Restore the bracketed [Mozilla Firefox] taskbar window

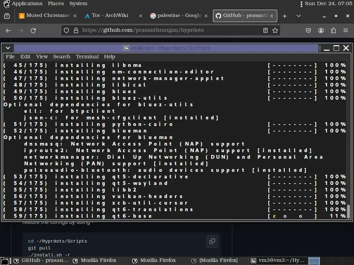pyautogui.click(x=214, y=261)
